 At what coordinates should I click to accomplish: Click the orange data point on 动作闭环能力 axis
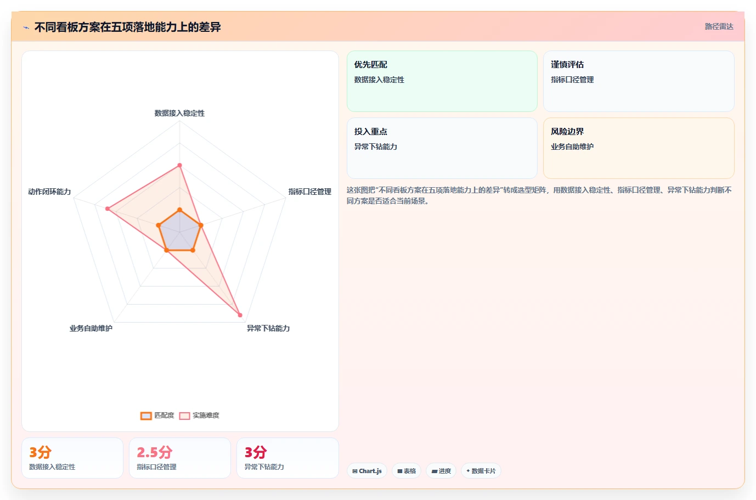158,225
